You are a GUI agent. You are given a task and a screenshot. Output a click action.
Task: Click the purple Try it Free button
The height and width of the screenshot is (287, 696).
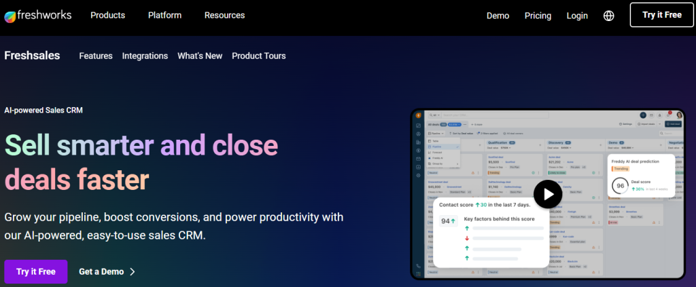click(36, 271)
